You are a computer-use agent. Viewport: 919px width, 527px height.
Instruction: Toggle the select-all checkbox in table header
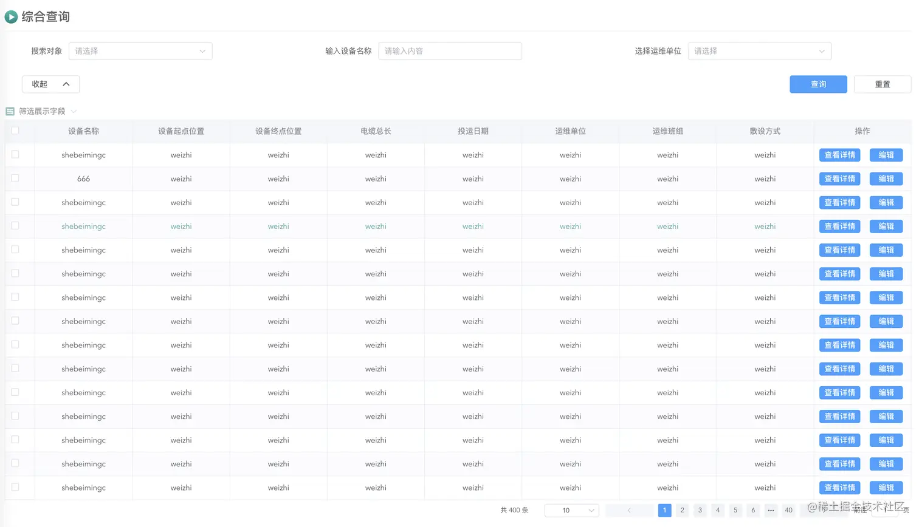[x=15, y=131]
